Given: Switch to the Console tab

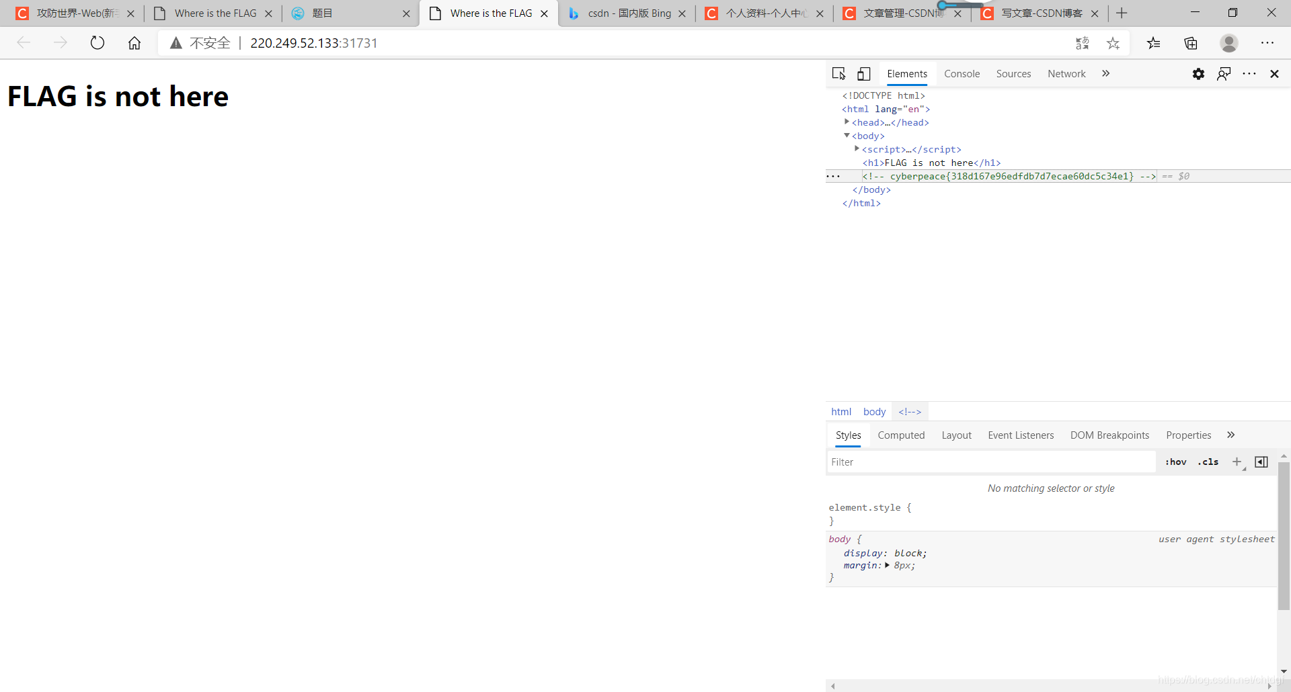Looking at the screenshot, I should point(962,74).
